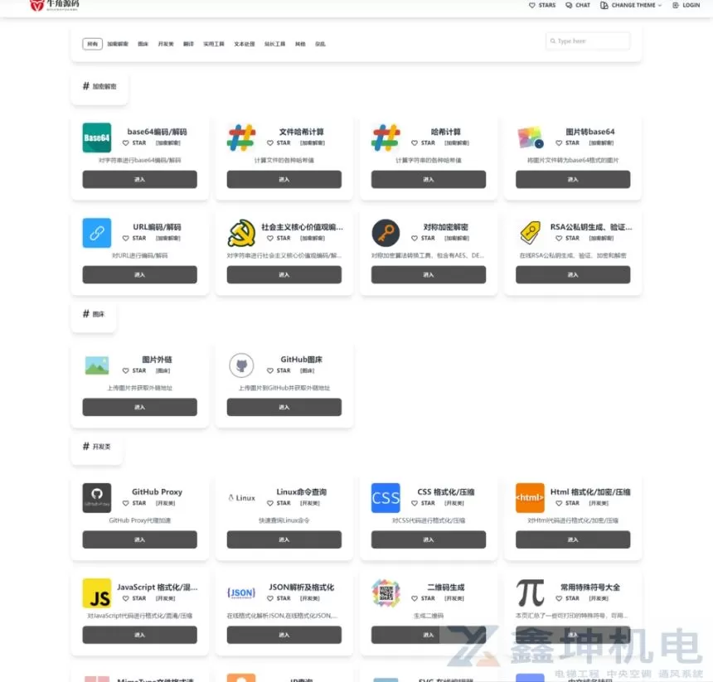
Task: Open the 其他 category tab
Action: tap(300, 44)
